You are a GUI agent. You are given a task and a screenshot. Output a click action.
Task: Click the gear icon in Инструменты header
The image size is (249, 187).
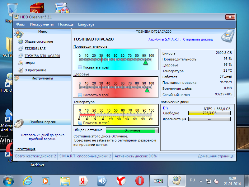17,78
